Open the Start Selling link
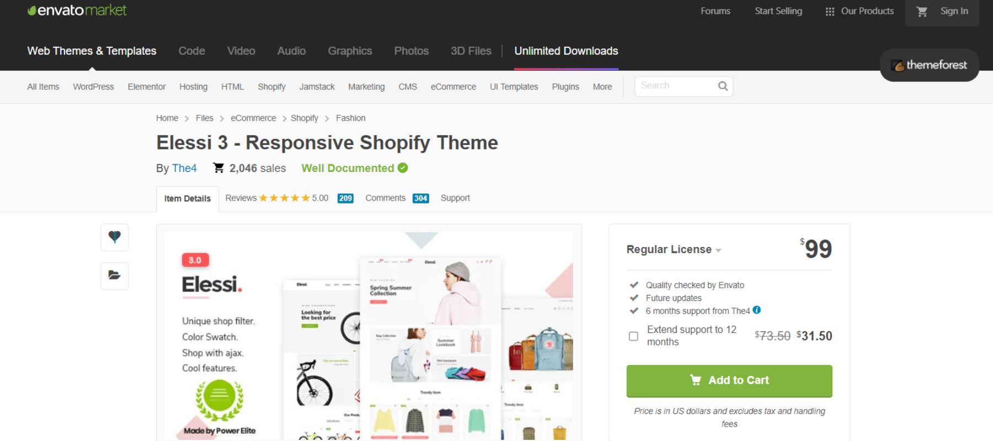 point(778,11)
